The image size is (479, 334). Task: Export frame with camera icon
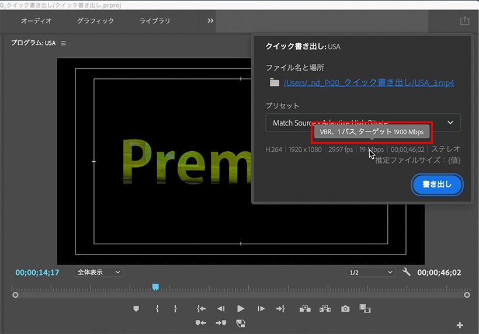pos(345,309)
